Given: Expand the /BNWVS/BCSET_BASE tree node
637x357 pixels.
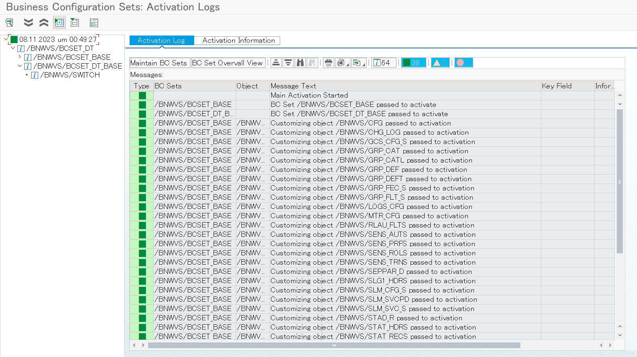Looking at the screenshot, I should [19, 57].
